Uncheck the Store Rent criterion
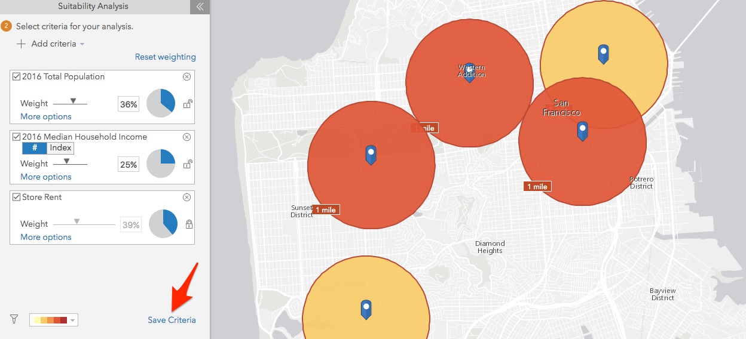This screenshot has width=746, height=339. click(x=16, y=197)
